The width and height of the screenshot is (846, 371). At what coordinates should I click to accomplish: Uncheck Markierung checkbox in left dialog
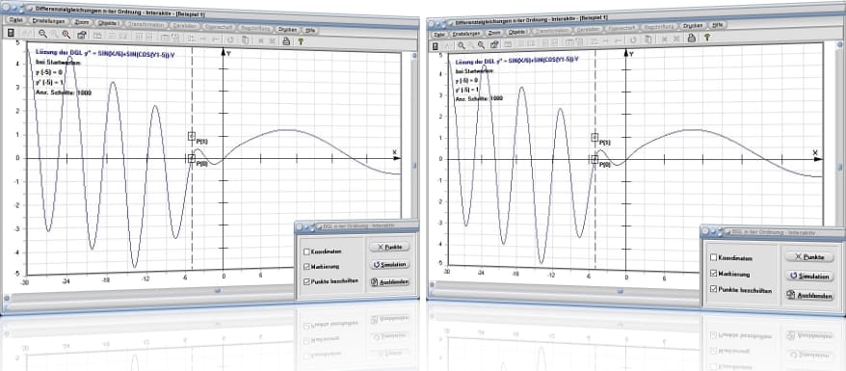pos(306,266)
